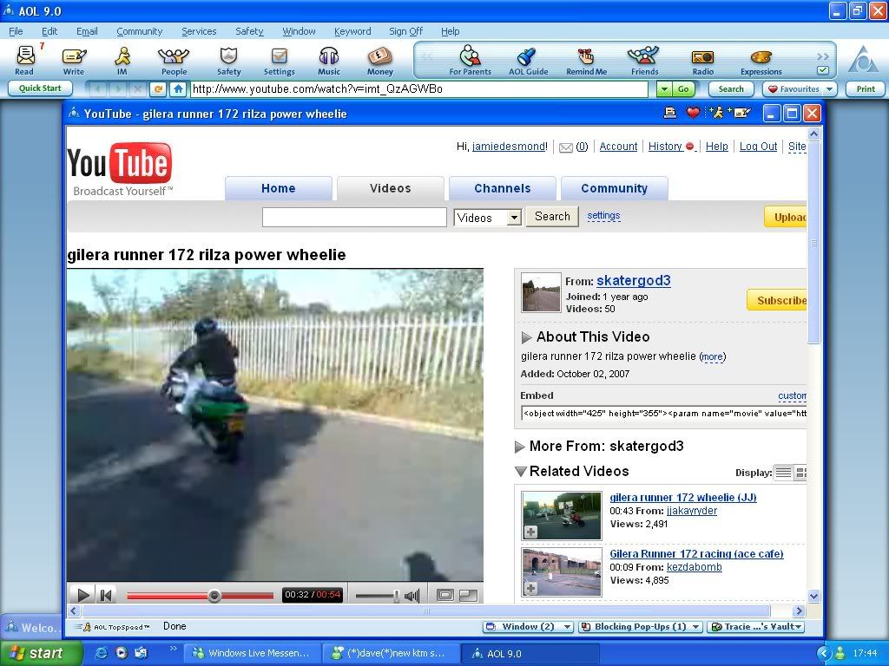Open the Read mail icon

[x=24, y=60]
